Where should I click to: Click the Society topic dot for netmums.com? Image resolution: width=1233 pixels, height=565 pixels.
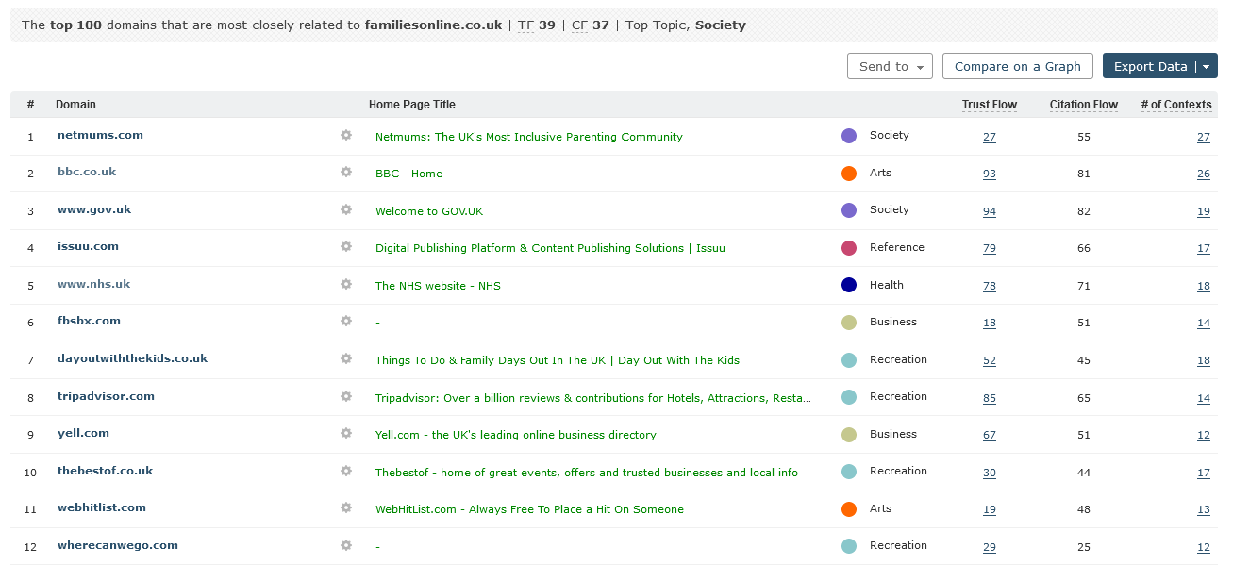coord(849,136)
